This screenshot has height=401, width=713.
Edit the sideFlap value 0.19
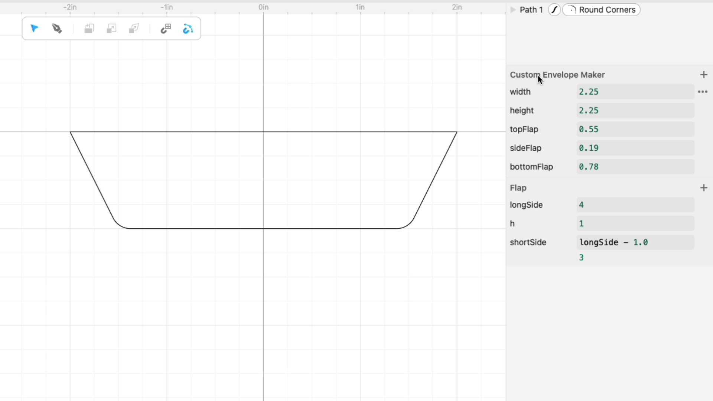[x=635, y=148]
